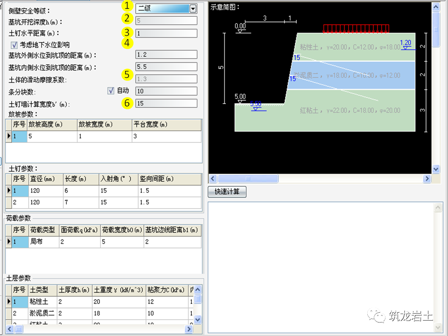The image size is (448, 336).
Task: Click soil layer table scroll left arrow
Action: [9, 329]
